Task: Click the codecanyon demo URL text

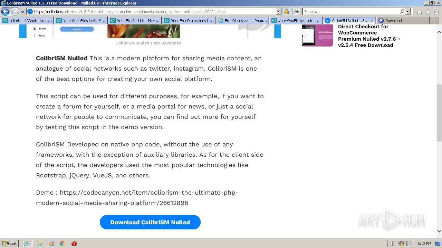Action: [x=137, y=198]
